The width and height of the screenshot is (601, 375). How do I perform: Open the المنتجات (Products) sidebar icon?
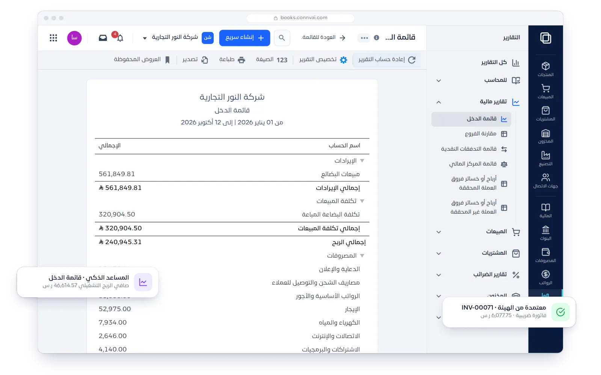(545, 69)
